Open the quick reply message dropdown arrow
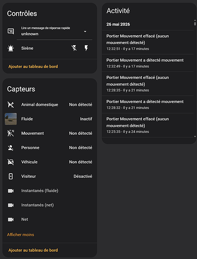Viewport: 197px width, 259px height. 85,32
